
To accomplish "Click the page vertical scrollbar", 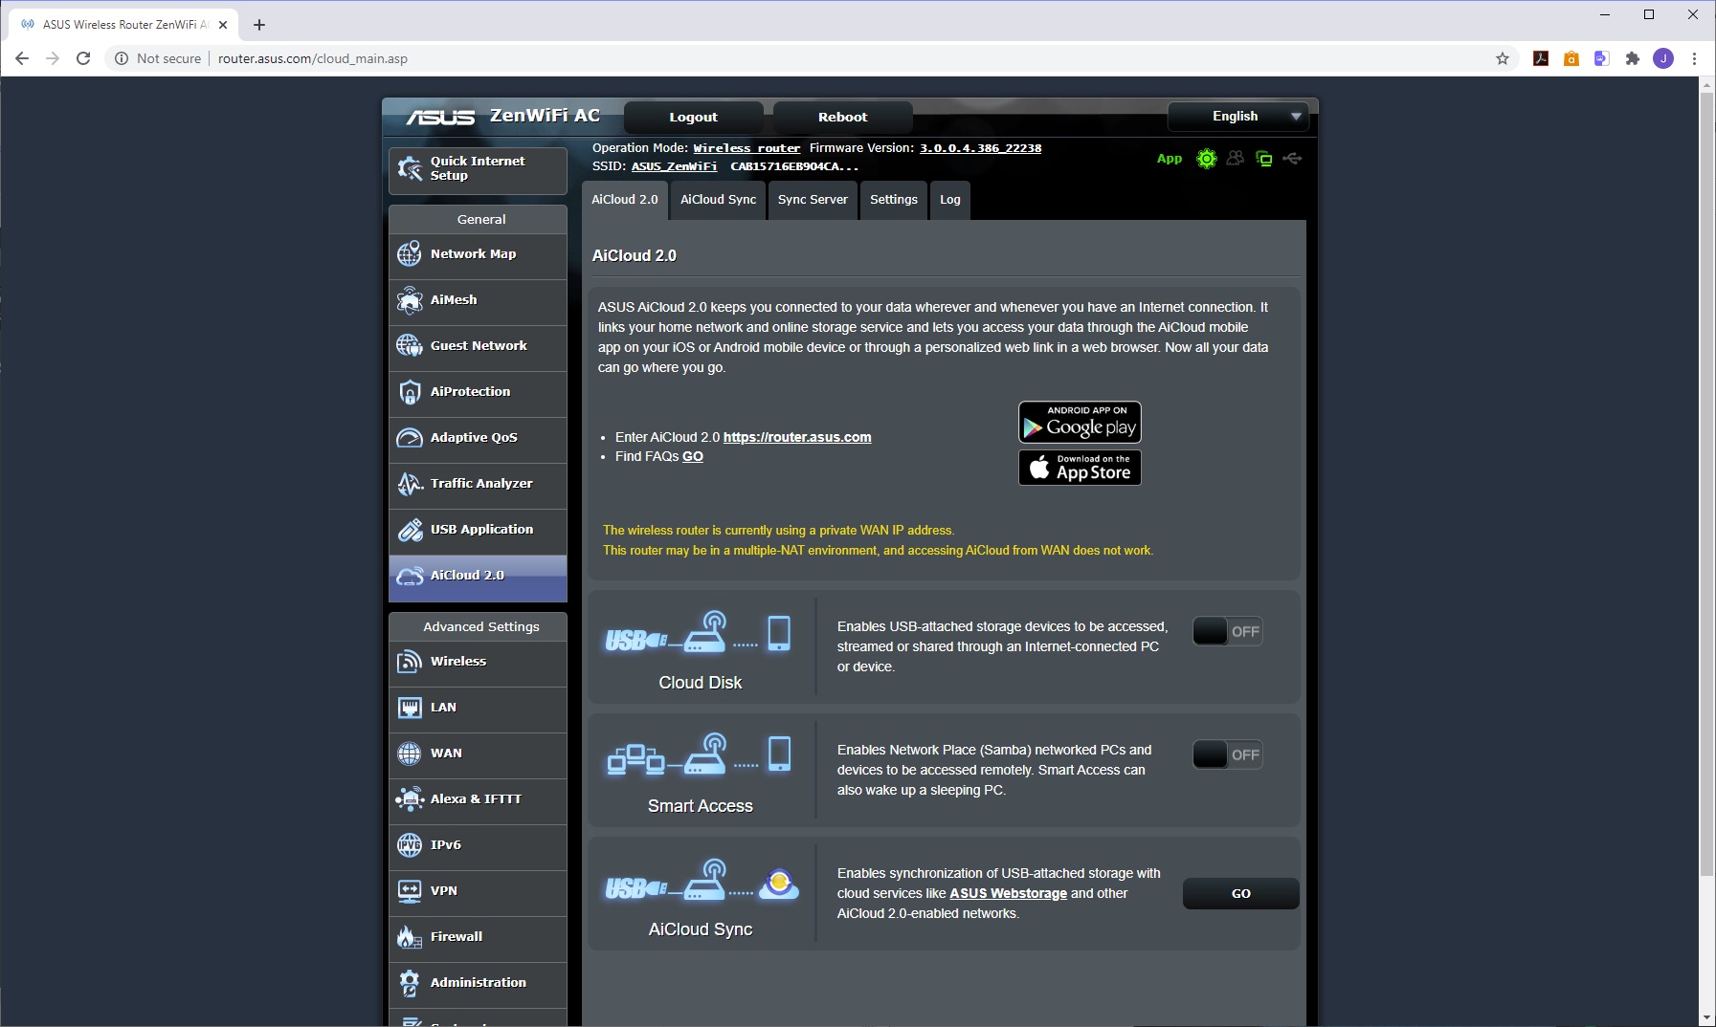I will (1707, 485).
